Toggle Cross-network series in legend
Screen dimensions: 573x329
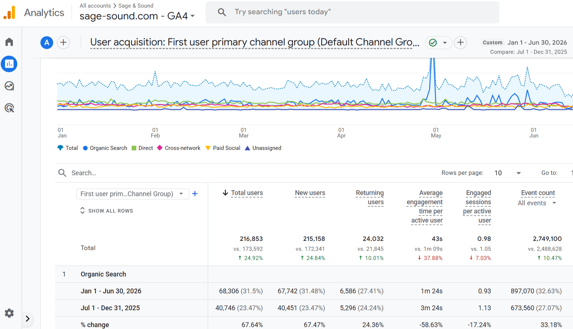(x=179, y=148)
